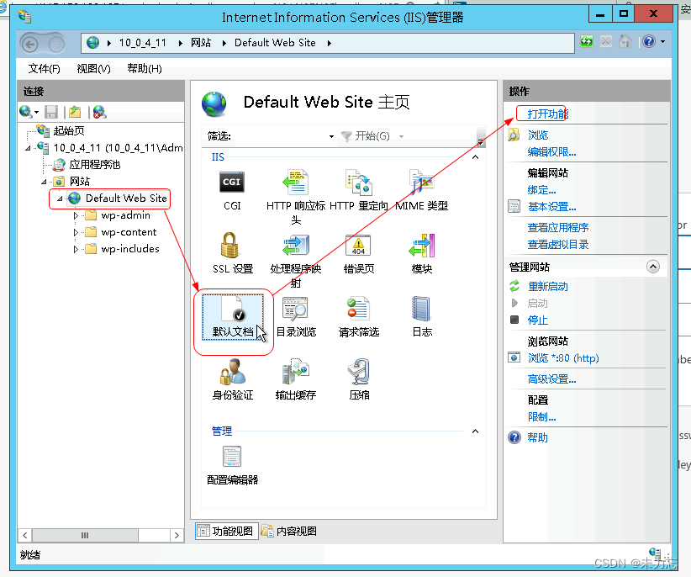Screen dimensions: 691x577
Task: Click 浏览 *:80 (http) link
Action: (563, 358)
